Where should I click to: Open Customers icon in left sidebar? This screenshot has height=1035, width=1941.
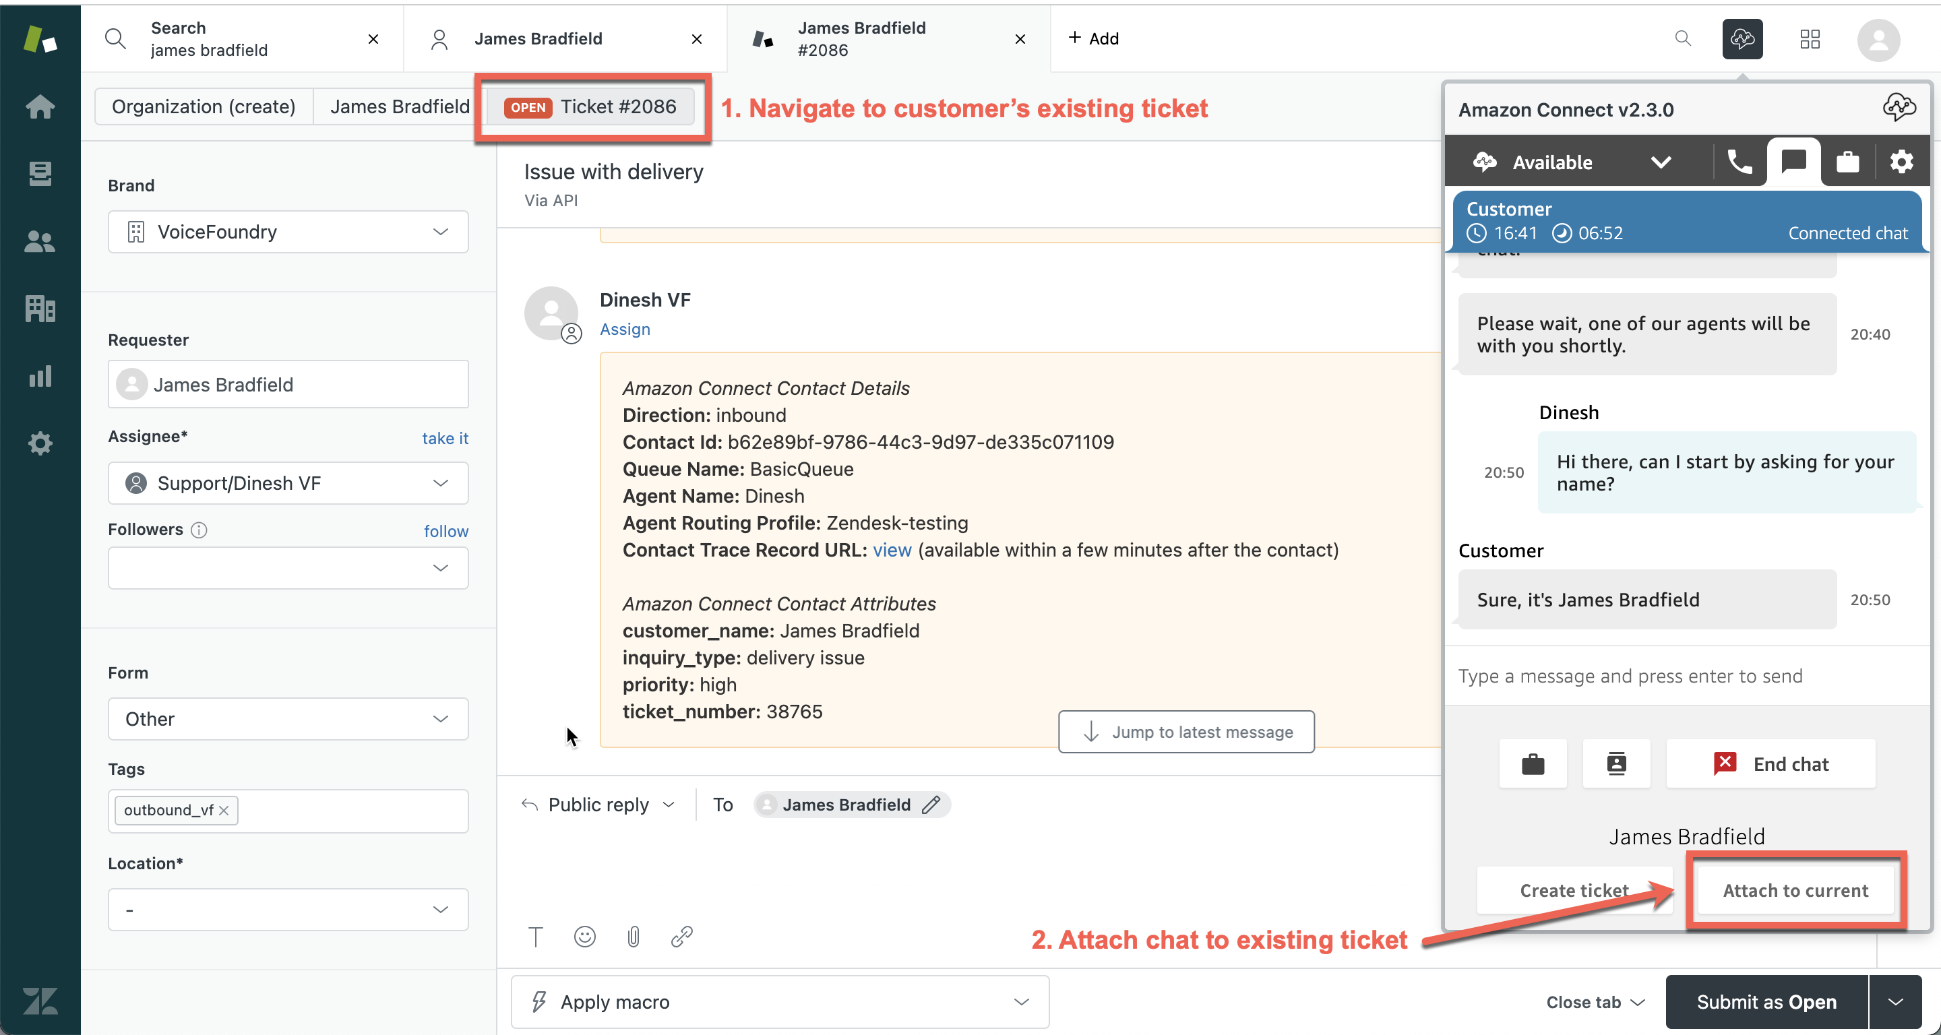(x=40, y=242)
